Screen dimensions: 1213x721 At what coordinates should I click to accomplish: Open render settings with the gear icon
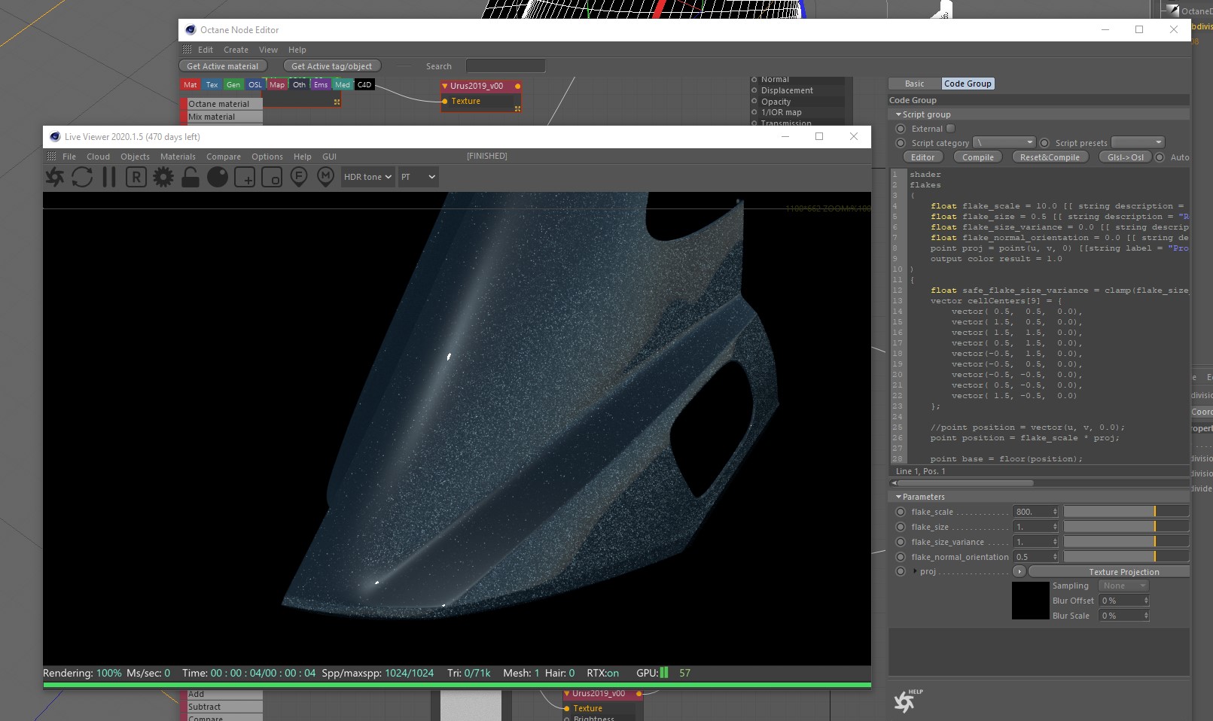click(x=163, y=177)
